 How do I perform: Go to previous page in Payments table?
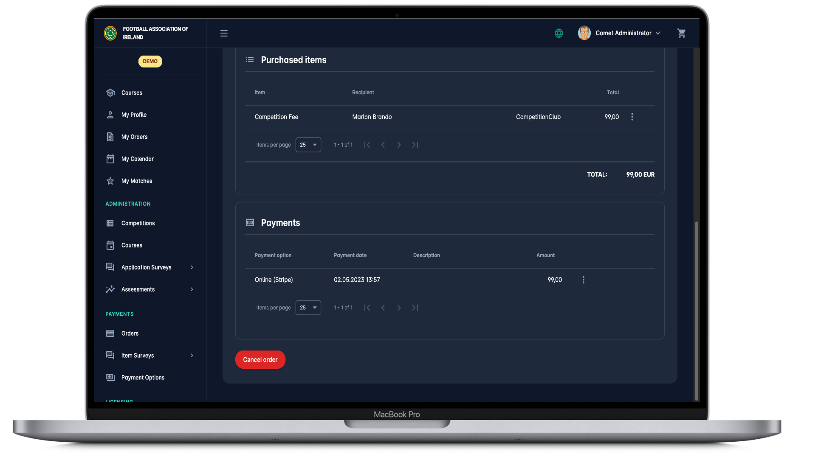(383, 308)
